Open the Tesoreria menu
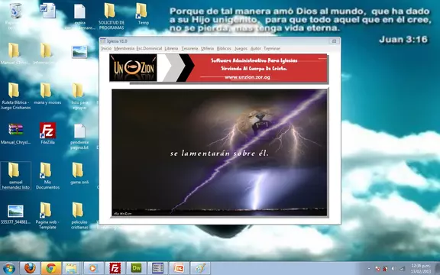The width and height of the screenshot is (440, 275). [189, 49]
